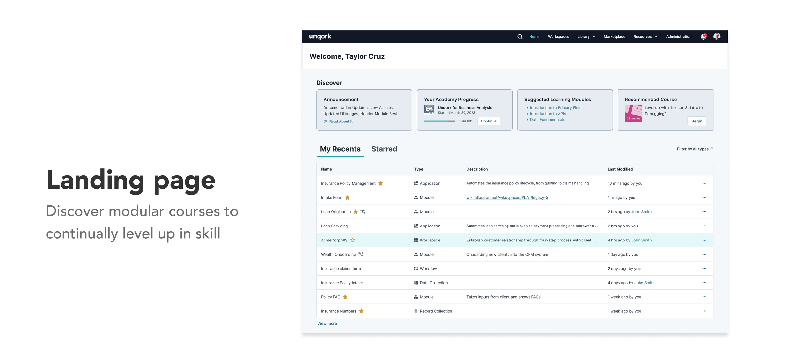Image resolution: width=797 pixels, height=363 pixels.
Task: Unstar the Insurance Numbers record collection
Action: [x=361, y=311]
